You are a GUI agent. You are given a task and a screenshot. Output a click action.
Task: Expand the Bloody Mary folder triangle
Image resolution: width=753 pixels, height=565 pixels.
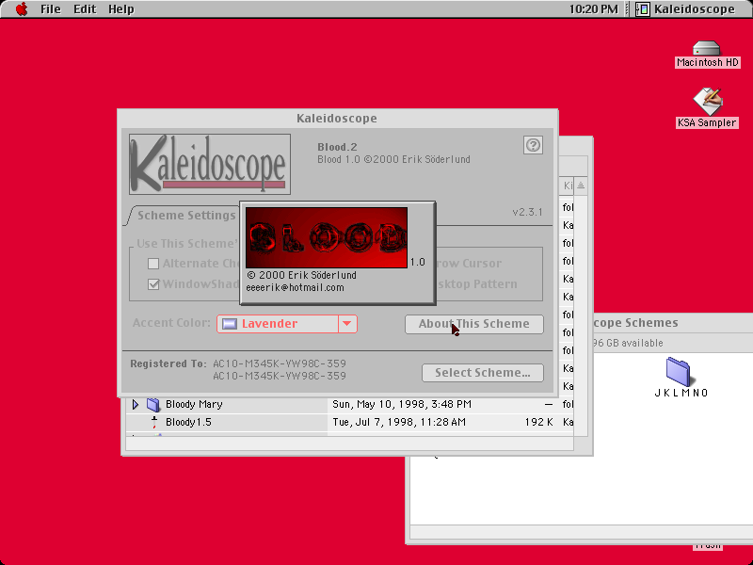136,405
